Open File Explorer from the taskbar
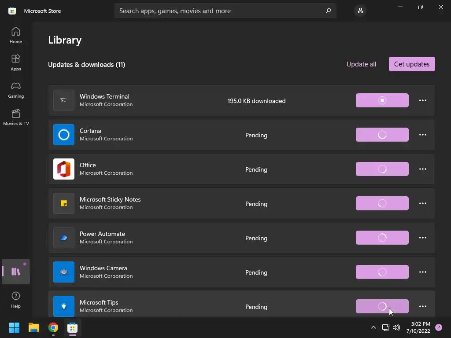 33,327
